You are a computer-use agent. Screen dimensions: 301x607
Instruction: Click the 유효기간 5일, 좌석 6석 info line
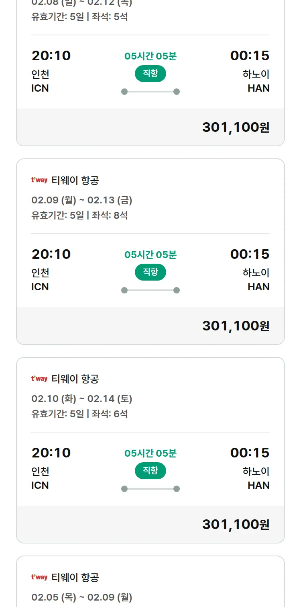[79, 414]
